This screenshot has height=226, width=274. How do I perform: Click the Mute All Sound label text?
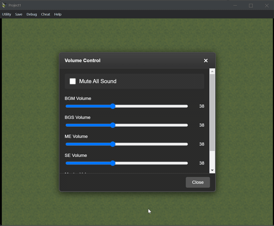click(98, 81)
